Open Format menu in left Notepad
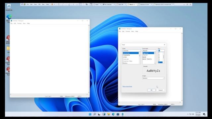Screen dimensions: 212x119 click(x=19, y=23)
